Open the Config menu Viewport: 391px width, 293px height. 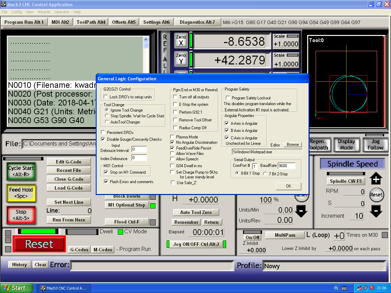(16, 12)
